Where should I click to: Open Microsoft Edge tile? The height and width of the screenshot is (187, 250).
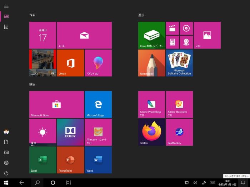click(98, 104)
